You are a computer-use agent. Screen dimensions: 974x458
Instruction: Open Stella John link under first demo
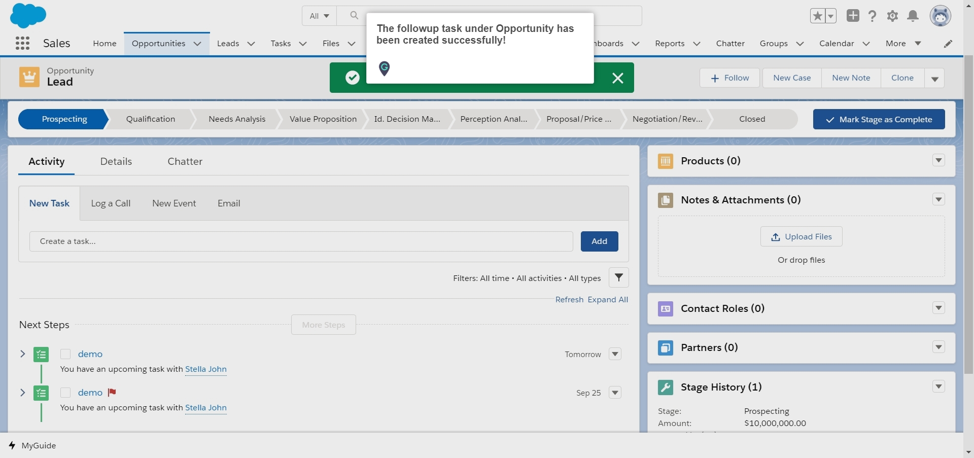pyautogui.click(x=205, y=369)
